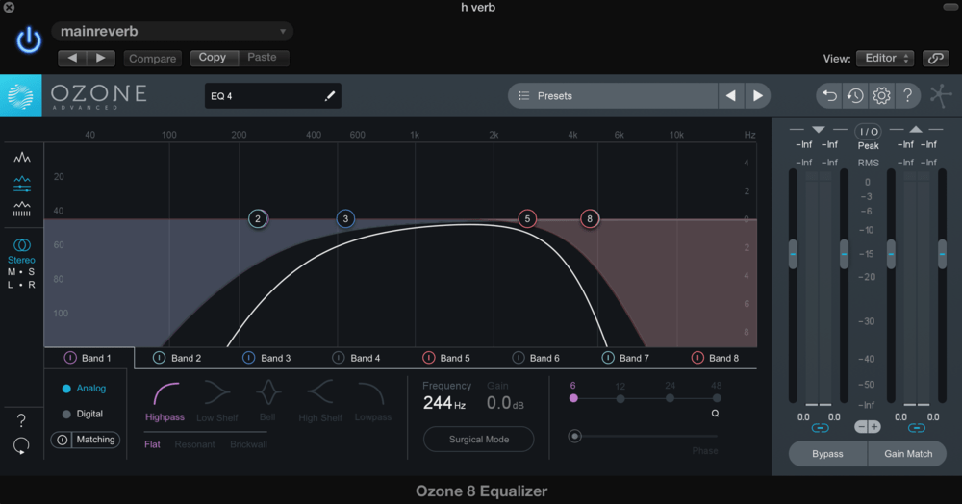Viewport: 962px width, 504px height.
Task: Toggle Band 3 power button
Action: coord(248,358)
